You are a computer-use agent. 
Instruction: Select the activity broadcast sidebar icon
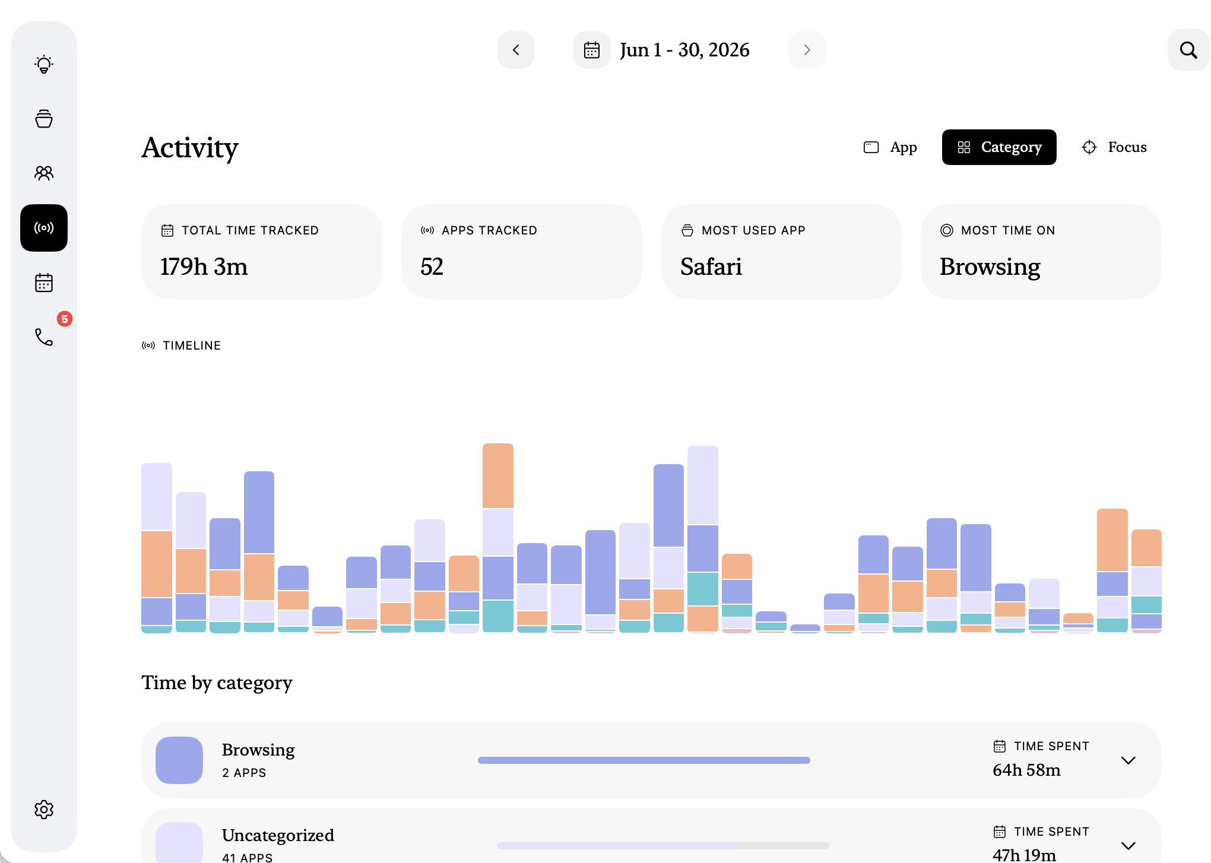click(44, 228)
